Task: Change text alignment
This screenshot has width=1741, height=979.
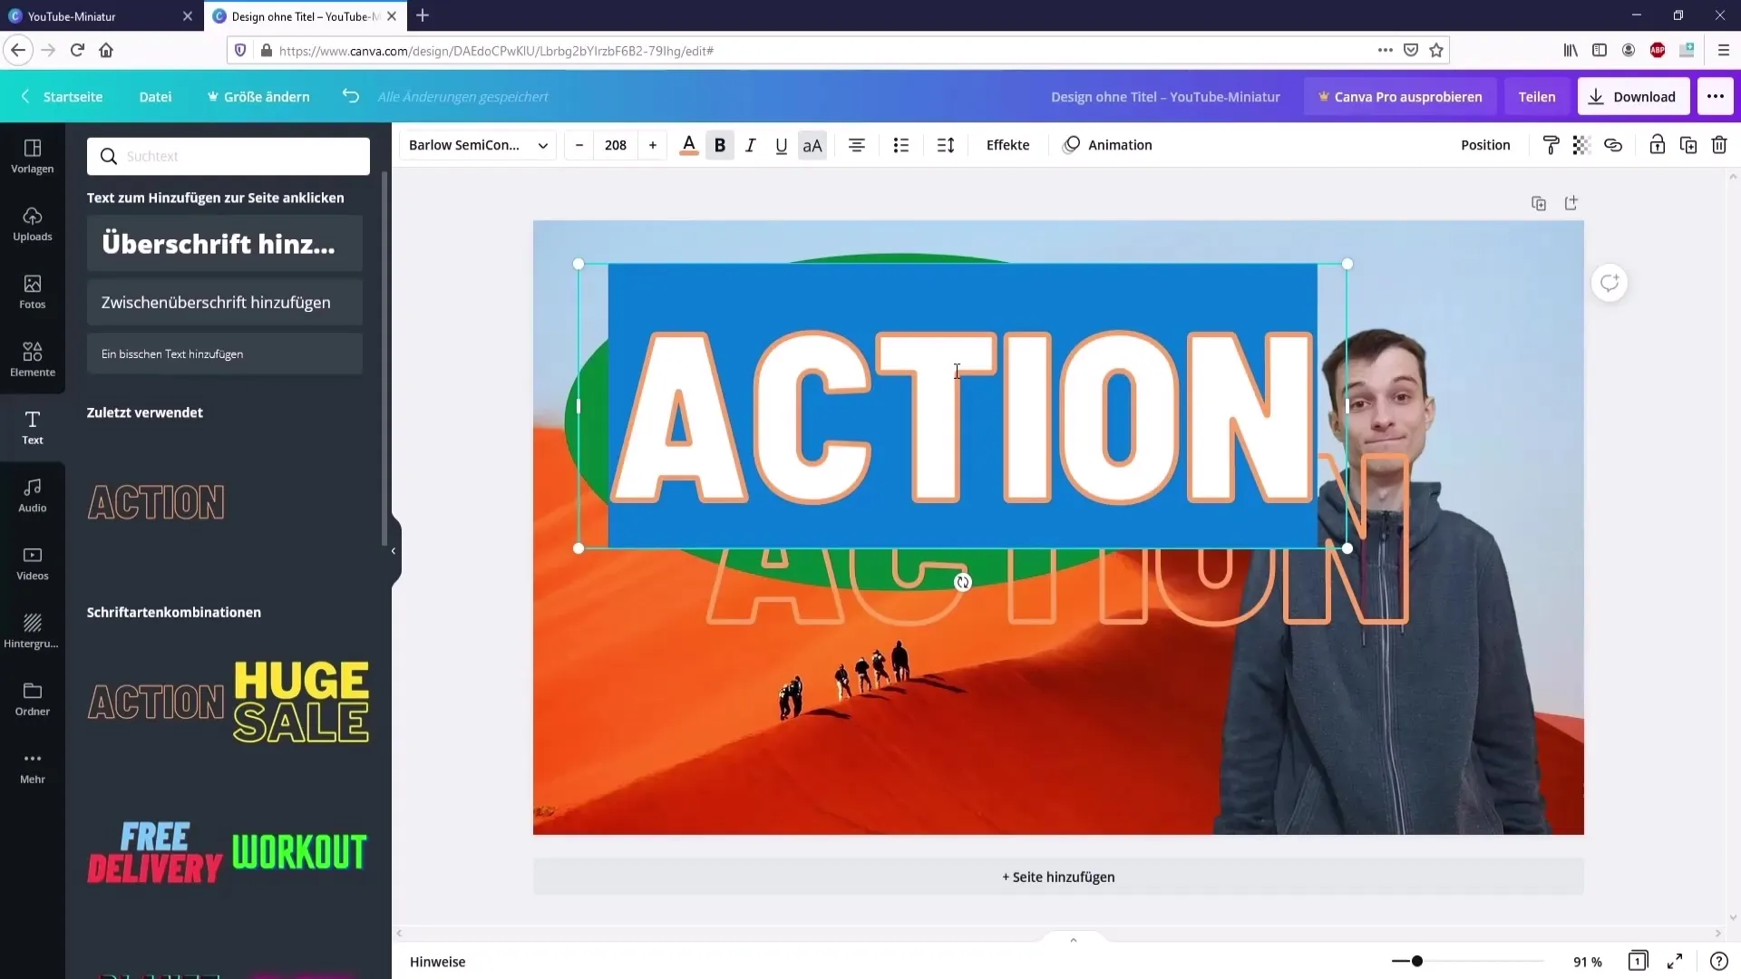Action: (x=857, y=145)
